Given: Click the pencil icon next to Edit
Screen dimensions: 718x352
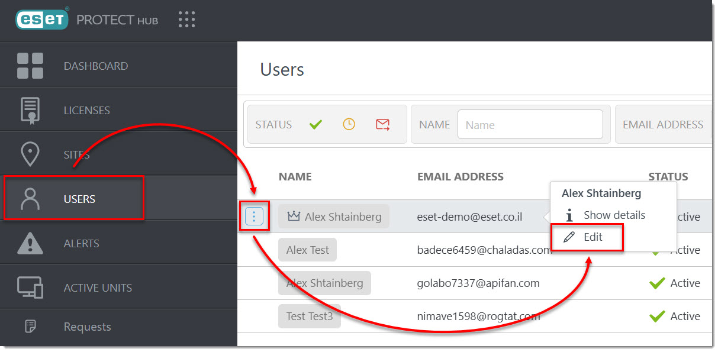Looking at the screenshot, I should click(569, 237).
